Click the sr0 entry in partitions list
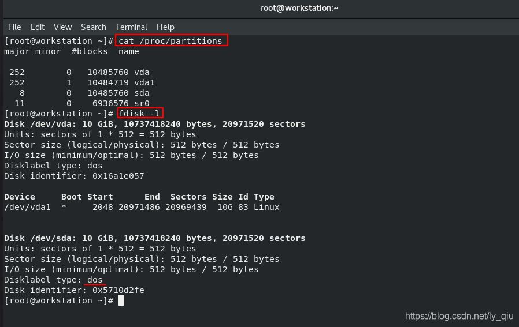Screen dimensions: 519x327 (x=142, y=103)
